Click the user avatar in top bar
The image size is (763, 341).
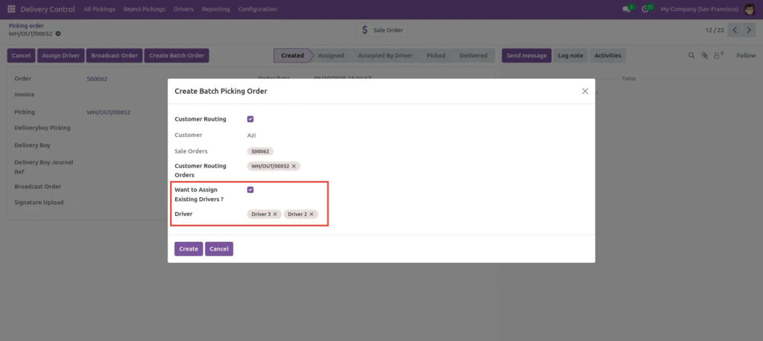click(x=750, y=9)
